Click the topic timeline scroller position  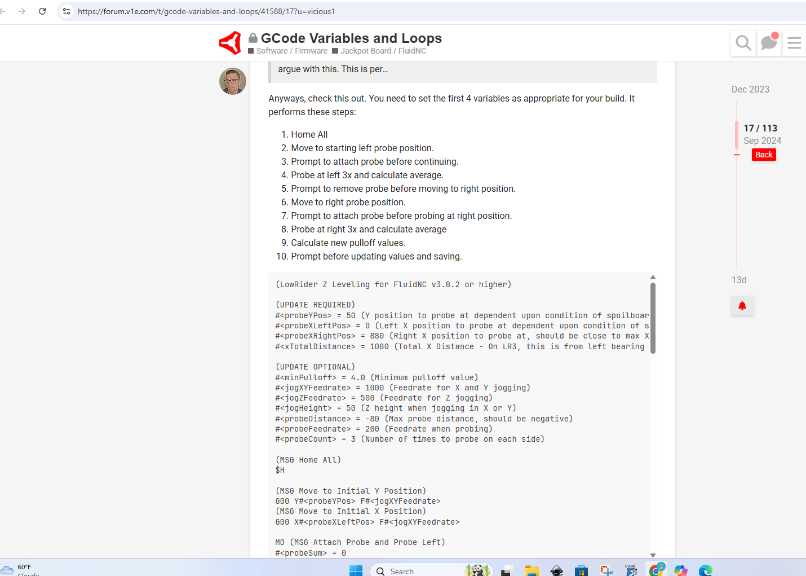coord(760,134)
